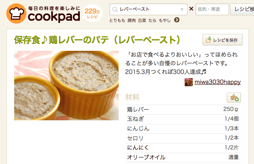Image resolution: width=254 pixels, height=164 pixels.
Task: Select the とりもも keyword link
Action: (x=117, y=21)
